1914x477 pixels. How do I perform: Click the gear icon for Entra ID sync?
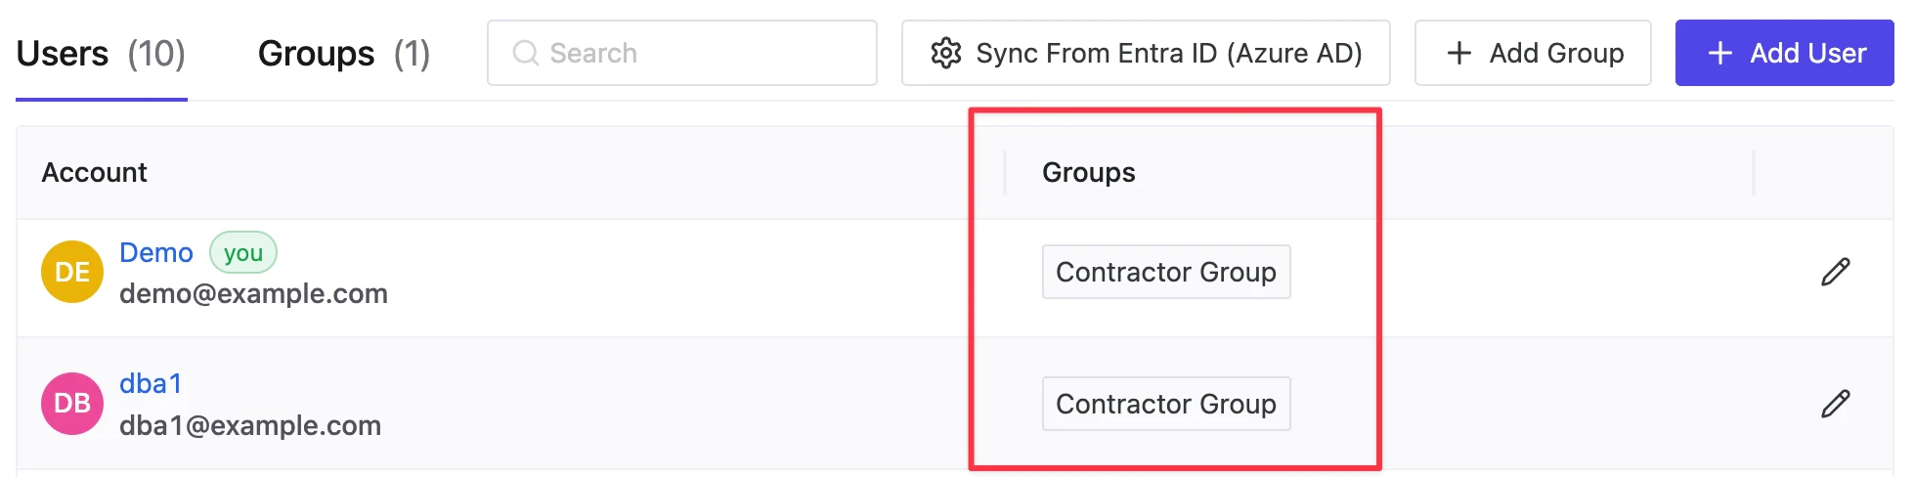tap(945, 53)
